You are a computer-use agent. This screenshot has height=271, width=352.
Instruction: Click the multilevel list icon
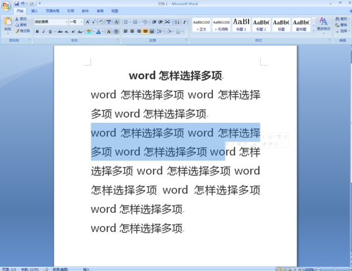tap(145, 22)
